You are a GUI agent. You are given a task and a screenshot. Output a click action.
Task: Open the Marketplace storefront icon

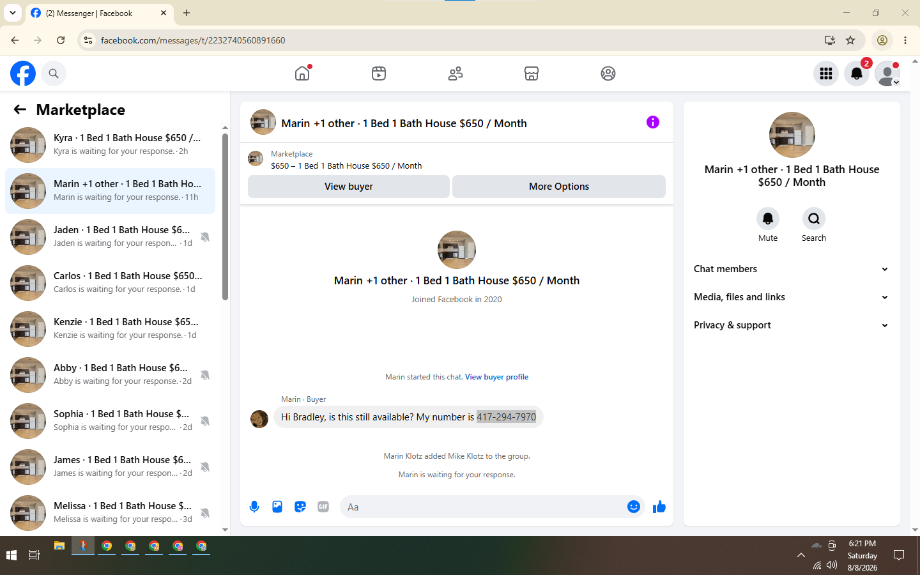(532, 73)
